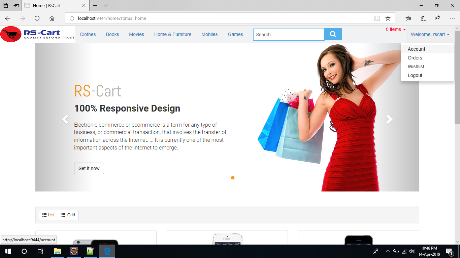Open the Games category
The height and width of the screenshot is (258, 460).
pyautogui.click(x=235, y=34)
